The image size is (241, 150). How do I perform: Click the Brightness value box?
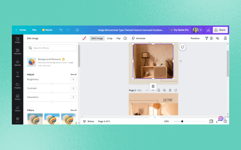point(73,79)
